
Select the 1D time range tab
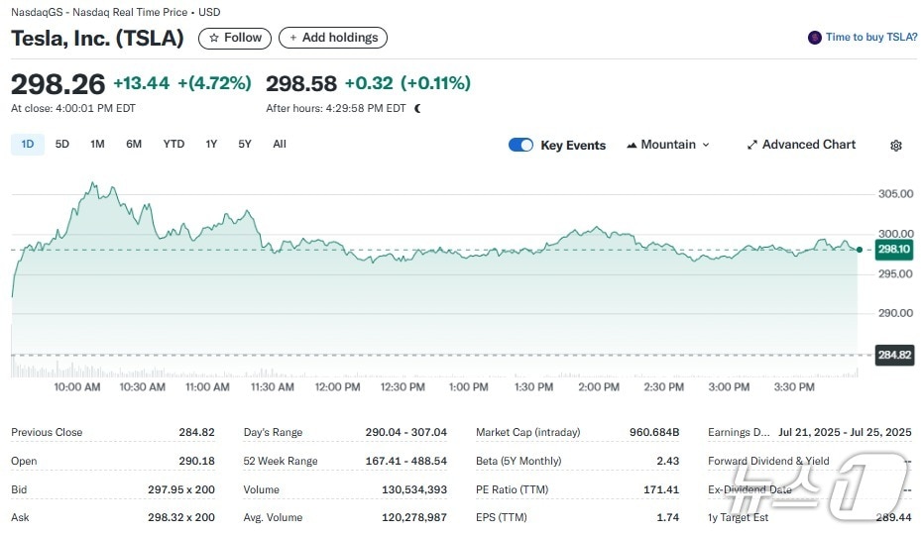[x=28, y=145]
